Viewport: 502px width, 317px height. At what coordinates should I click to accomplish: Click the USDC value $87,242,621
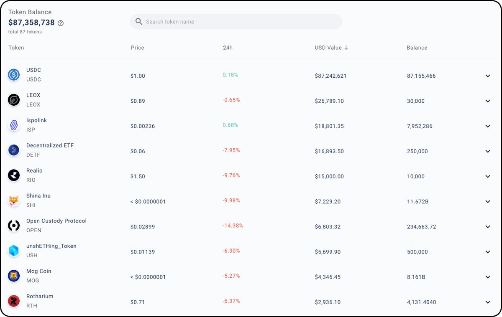click(x=330, y=76)
